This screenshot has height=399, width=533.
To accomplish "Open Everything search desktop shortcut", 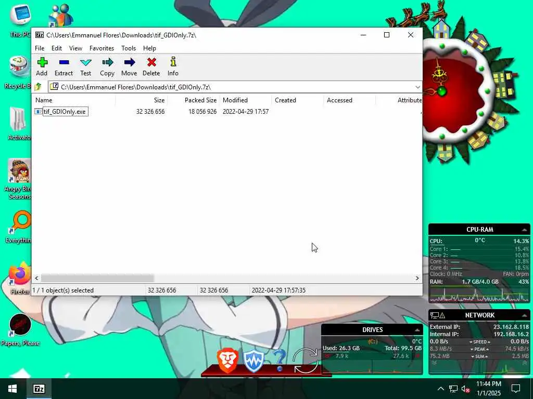I will (20, 227).
